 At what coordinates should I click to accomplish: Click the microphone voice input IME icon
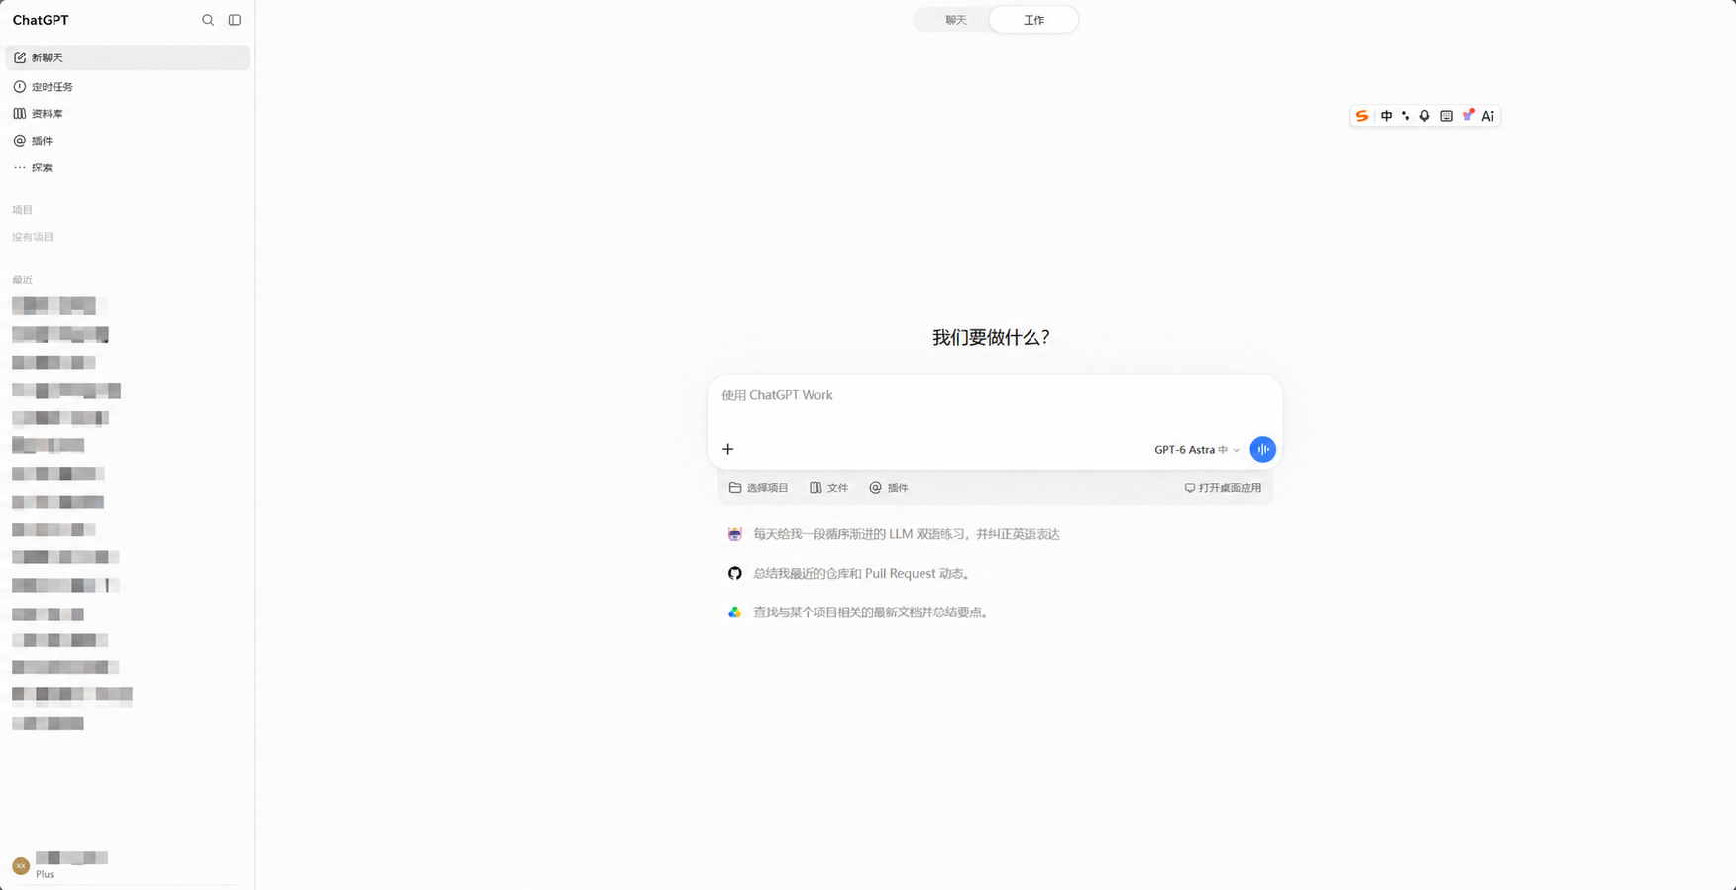(x=1424, y=116)
